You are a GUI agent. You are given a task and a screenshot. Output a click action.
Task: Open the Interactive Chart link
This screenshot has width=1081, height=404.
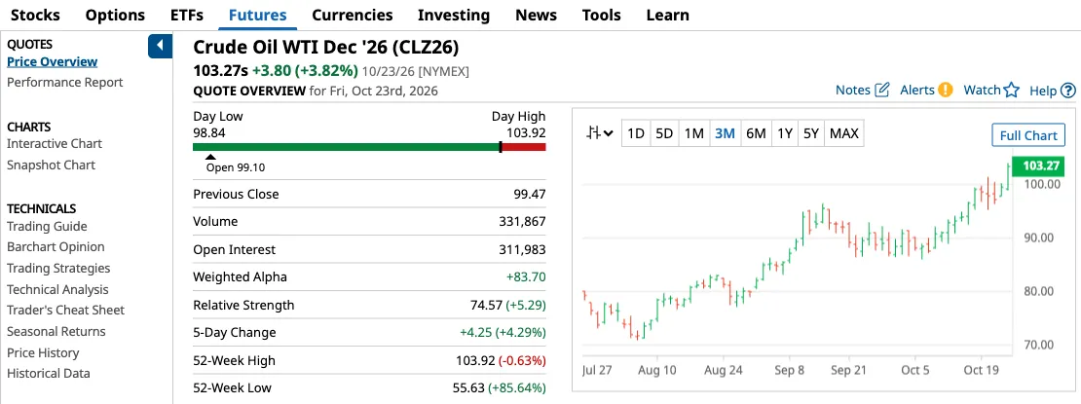coord(55,143)
